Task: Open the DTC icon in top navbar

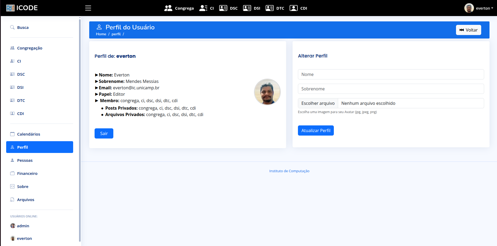Action: click(270, 8)
